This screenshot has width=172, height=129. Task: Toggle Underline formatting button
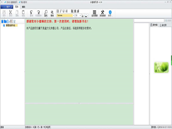point(64,11)
